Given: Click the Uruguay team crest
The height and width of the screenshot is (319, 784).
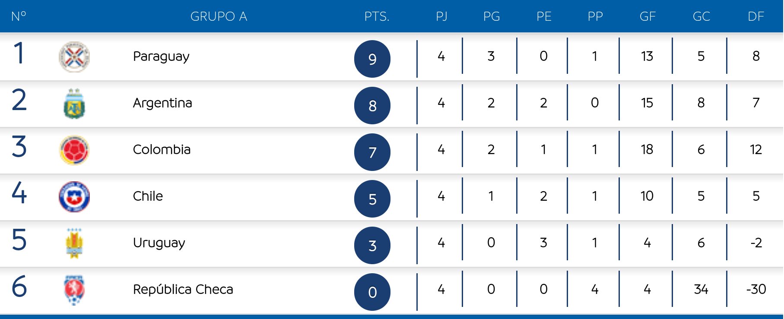Looking at the screenshot, I should (x=74, y=243).
